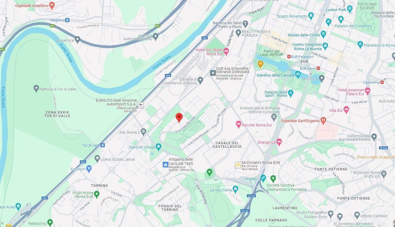Click the Eurospin shopping cart icon
Viewport: 395px width, 227px height.
(89, 169)
